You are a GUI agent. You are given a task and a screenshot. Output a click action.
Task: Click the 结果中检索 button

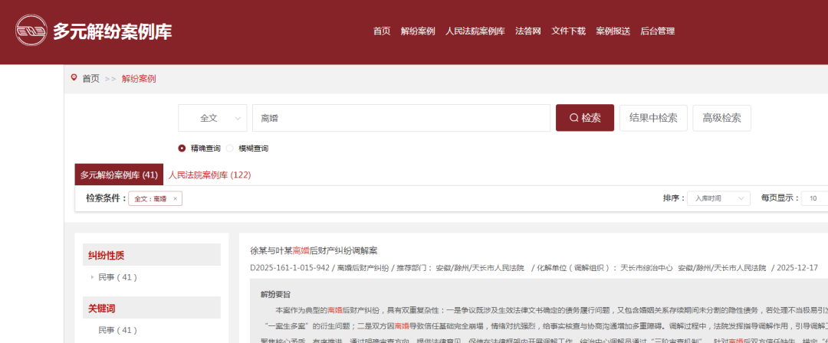[x=652, y=118]
